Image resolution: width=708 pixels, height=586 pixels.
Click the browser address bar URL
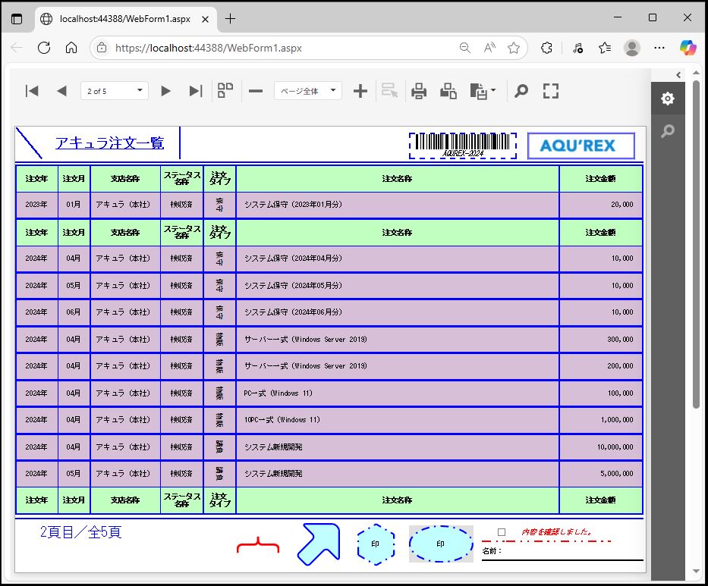click(209, 48)
